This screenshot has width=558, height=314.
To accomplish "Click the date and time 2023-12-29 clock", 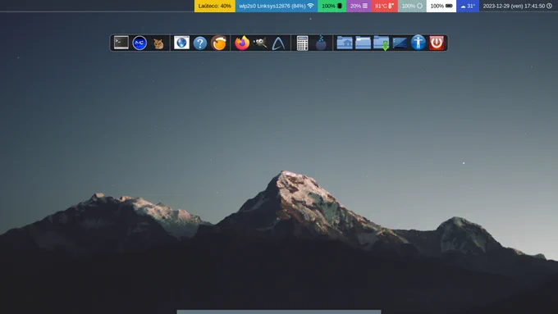I will tap(518, 6).
